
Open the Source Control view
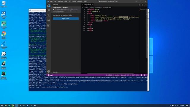[49, 15]
